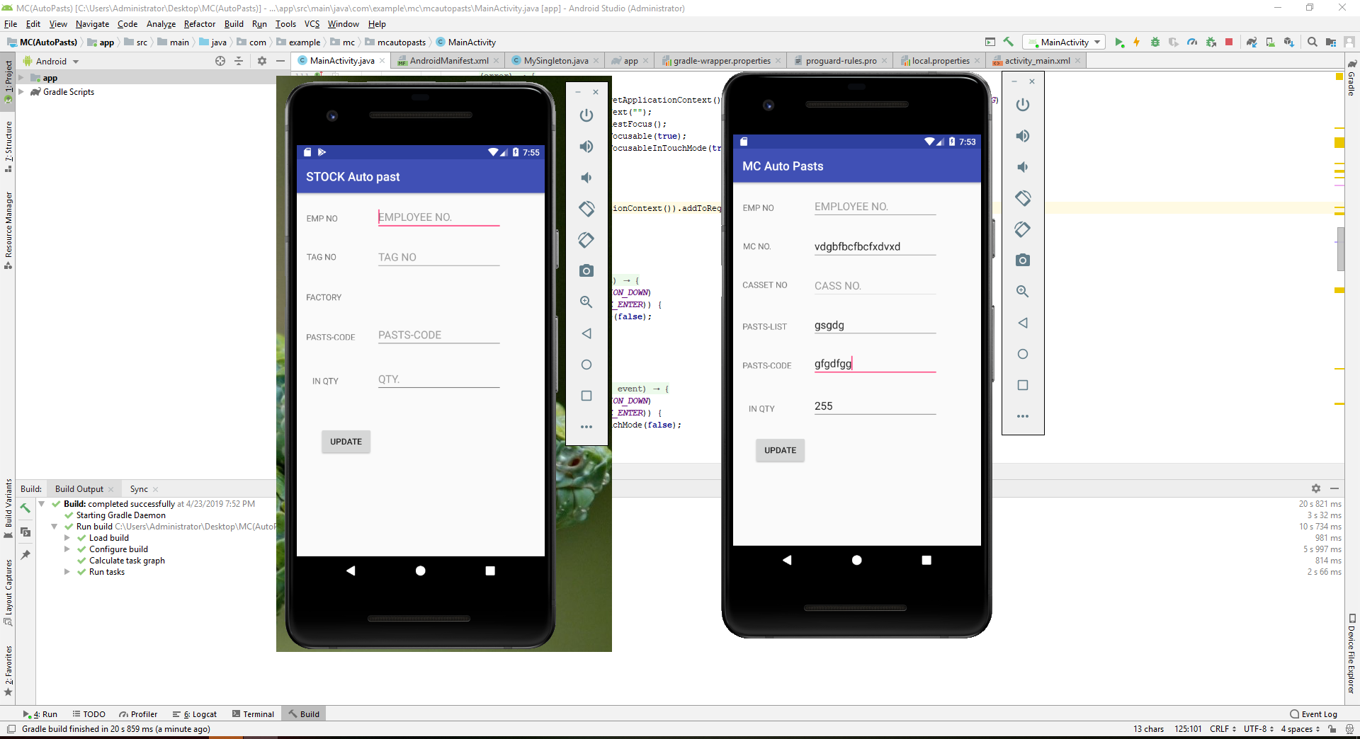The height and width of the screenshot is (739, 1360).
Task: Collapse the Run build node
Action: coord(55,527)
